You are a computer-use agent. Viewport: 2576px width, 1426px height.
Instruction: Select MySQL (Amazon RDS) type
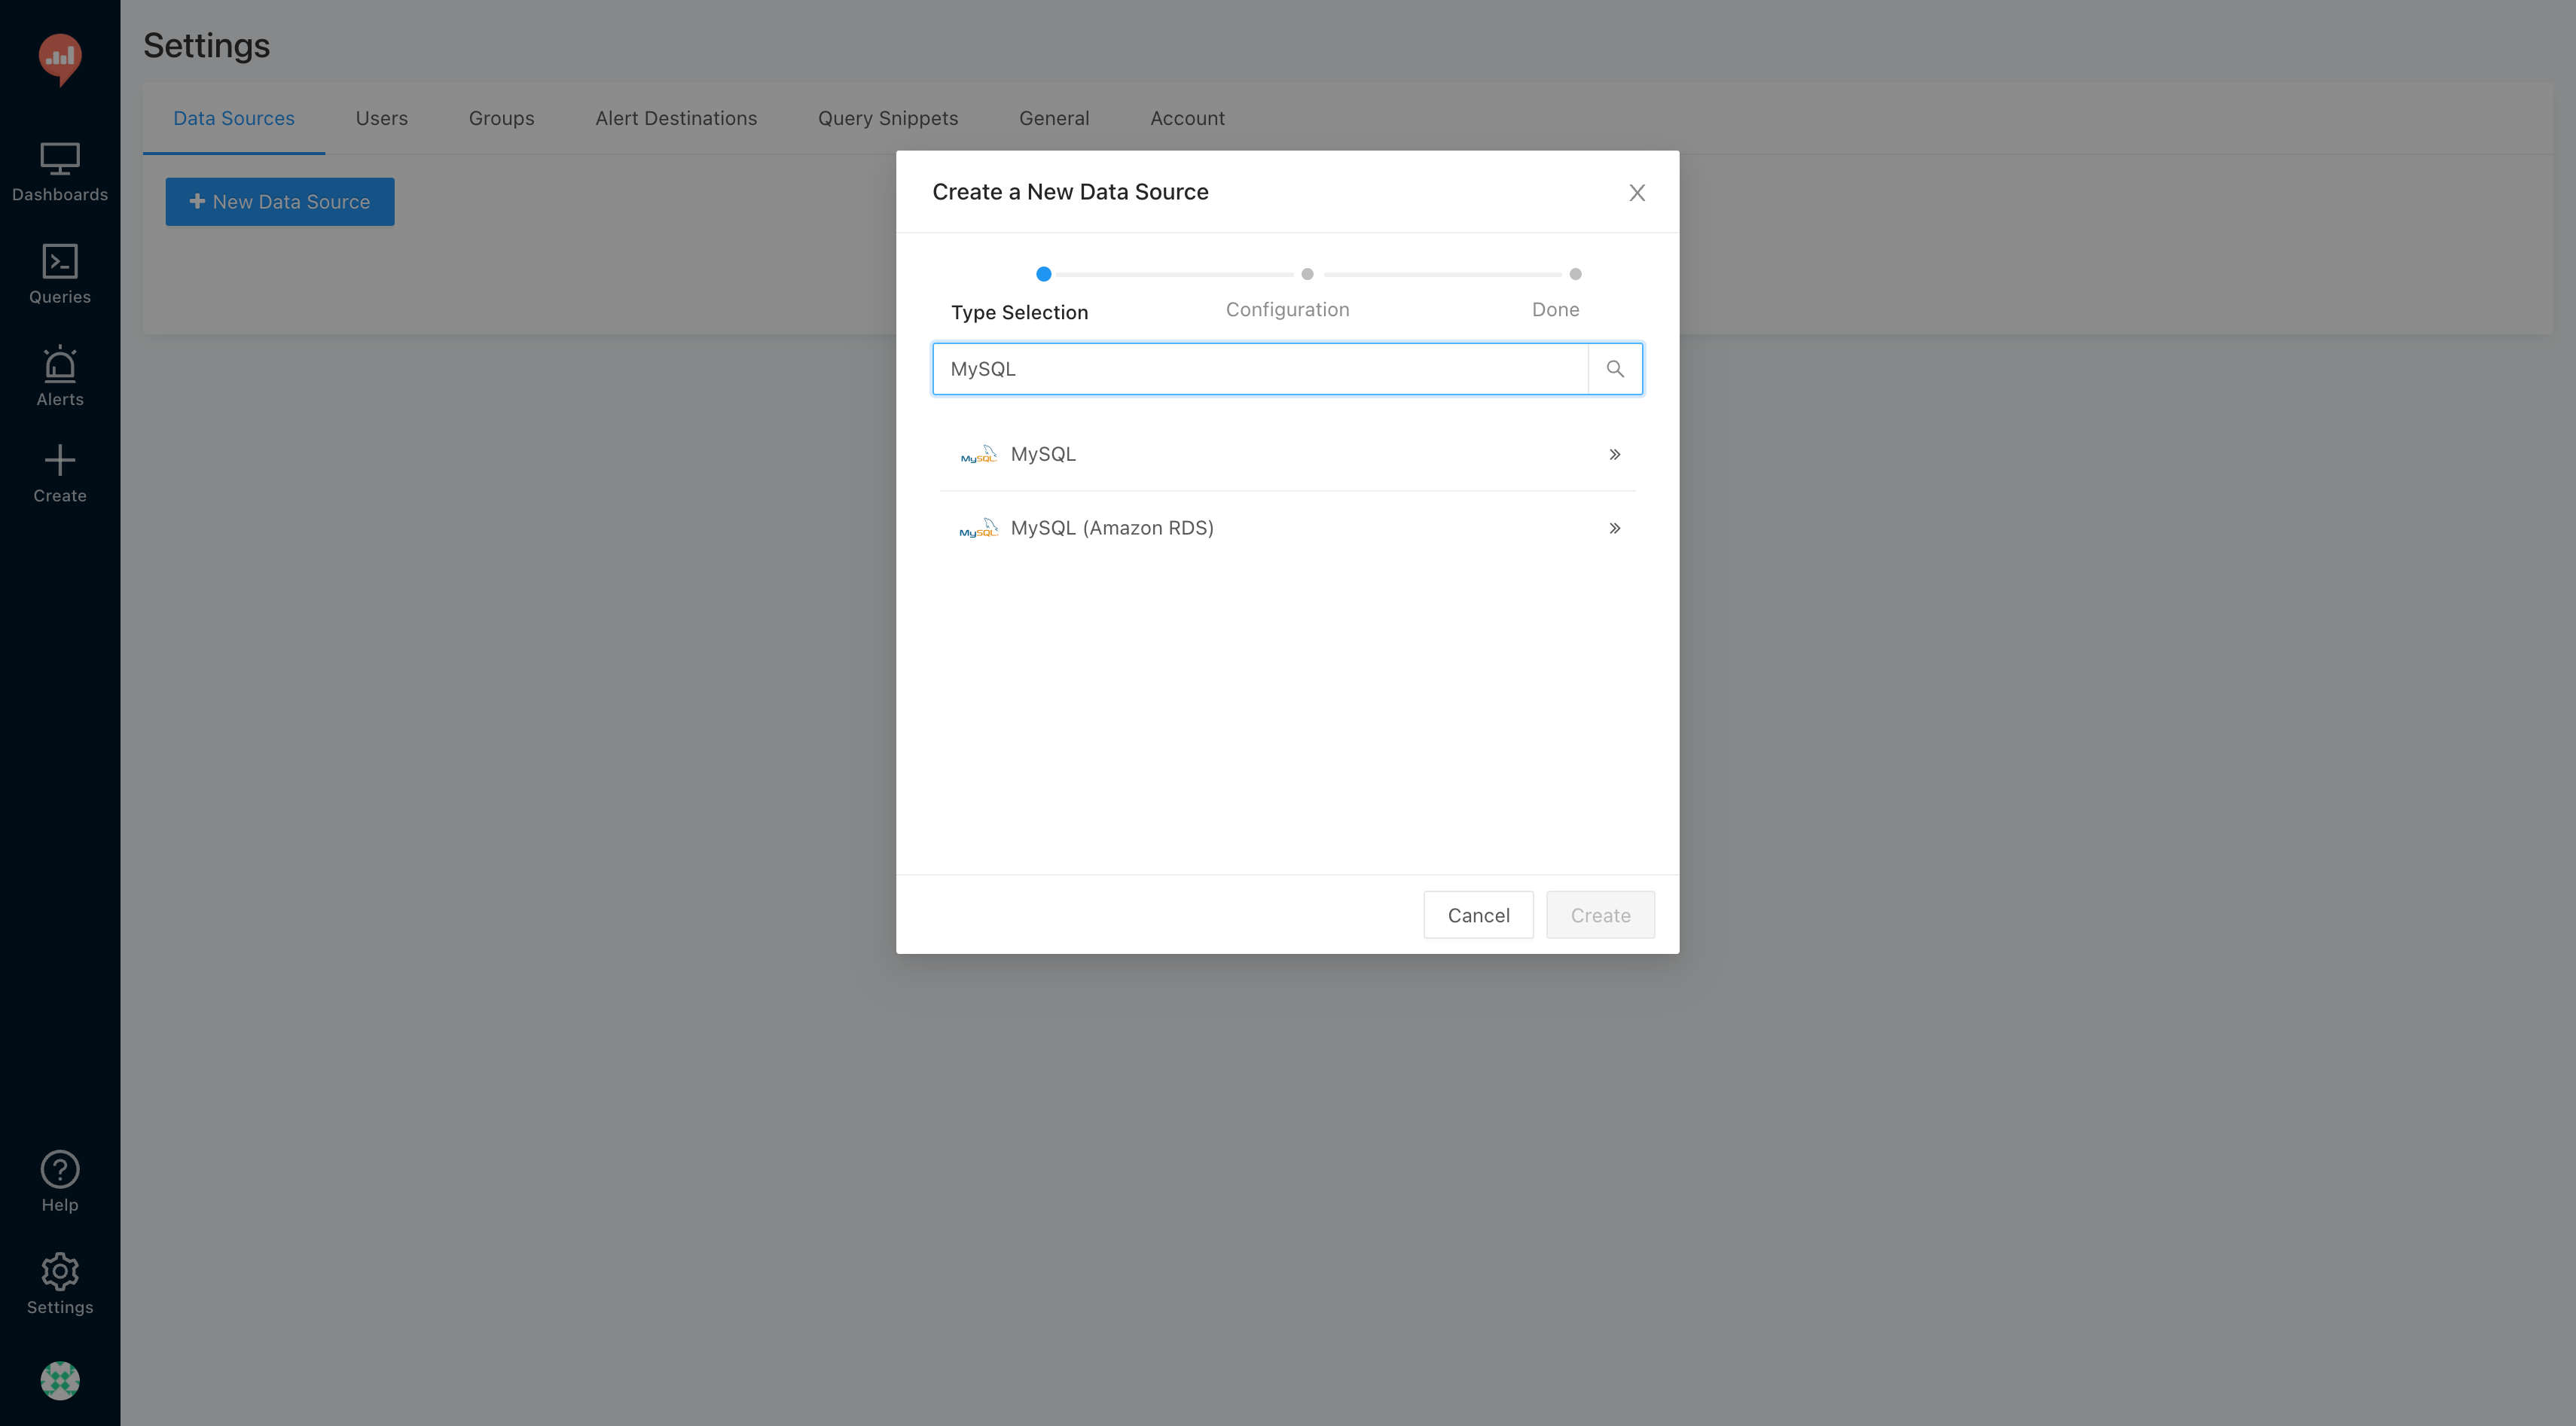click(x=1112, y=528)
